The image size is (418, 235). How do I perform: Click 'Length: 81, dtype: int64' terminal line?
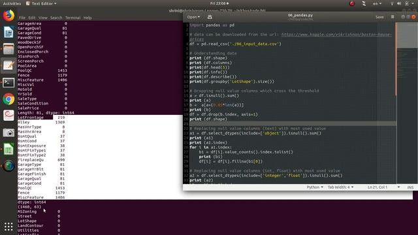tap(46, 113)
